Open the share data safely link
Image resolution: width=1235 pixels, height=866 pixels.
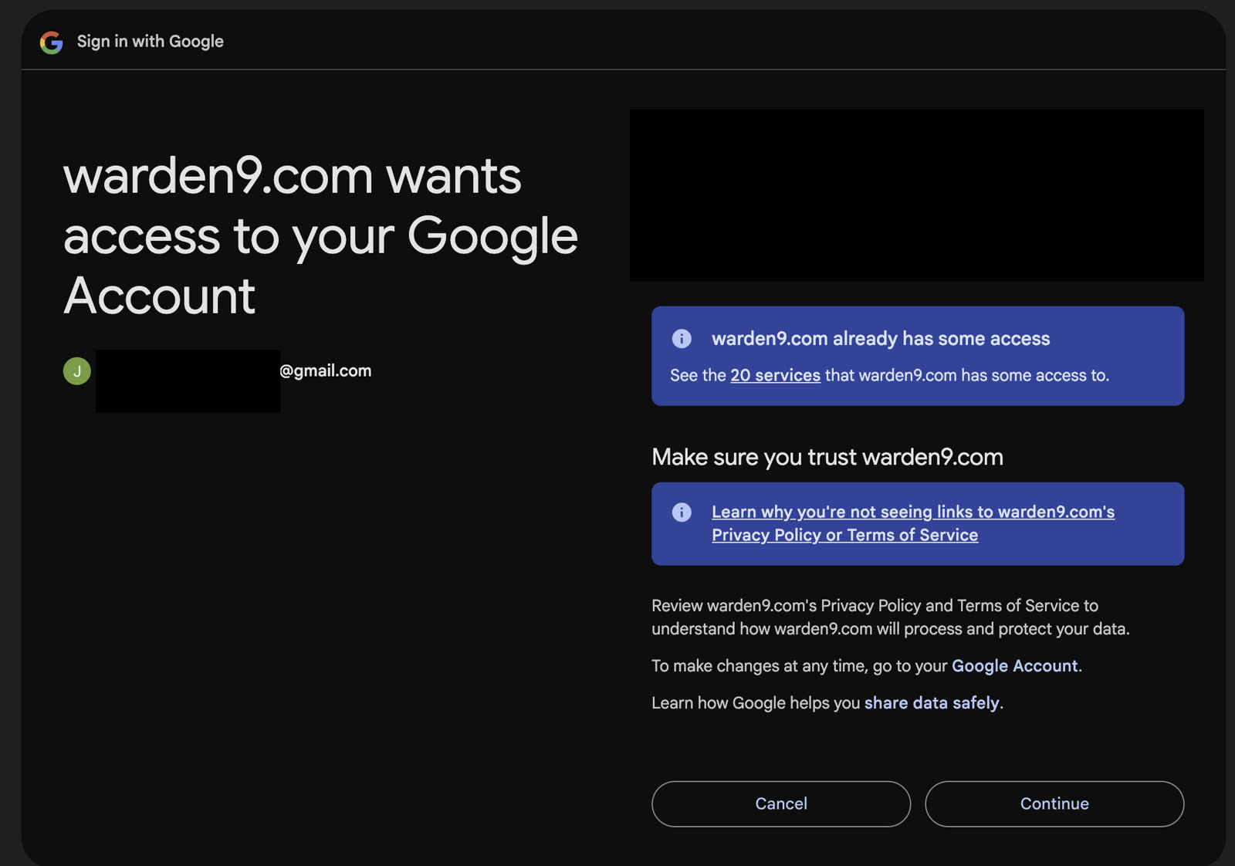pos(932,703)
